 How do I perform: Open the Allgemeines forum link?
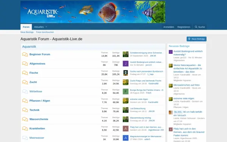(37, 64)
